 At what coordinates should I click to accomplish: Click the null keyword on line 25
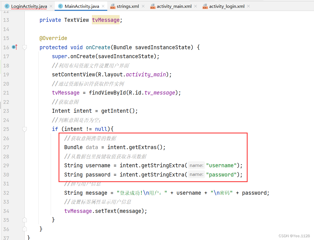[x=101, y=129]
